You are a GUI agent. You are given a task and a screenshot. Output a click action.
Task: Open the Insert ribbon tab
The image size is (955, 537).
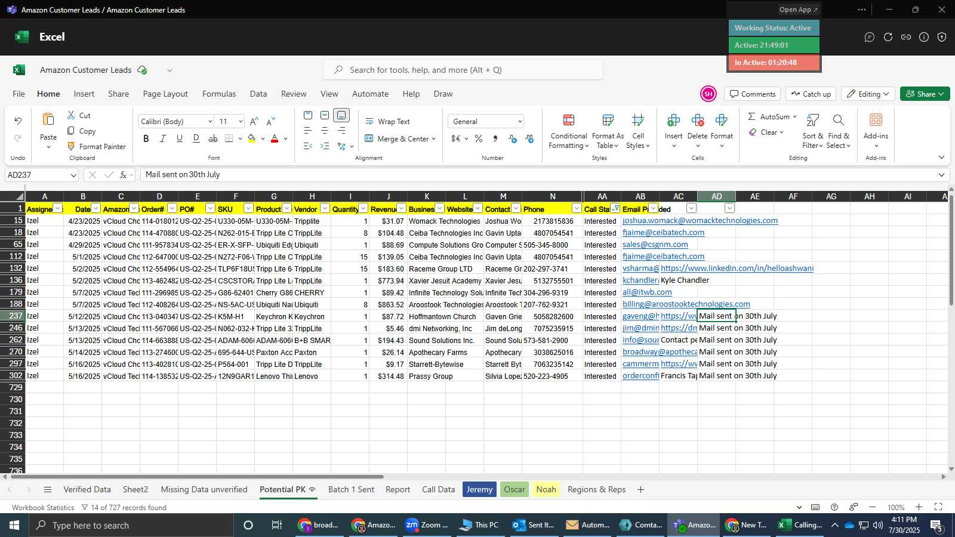coord(84,94)
